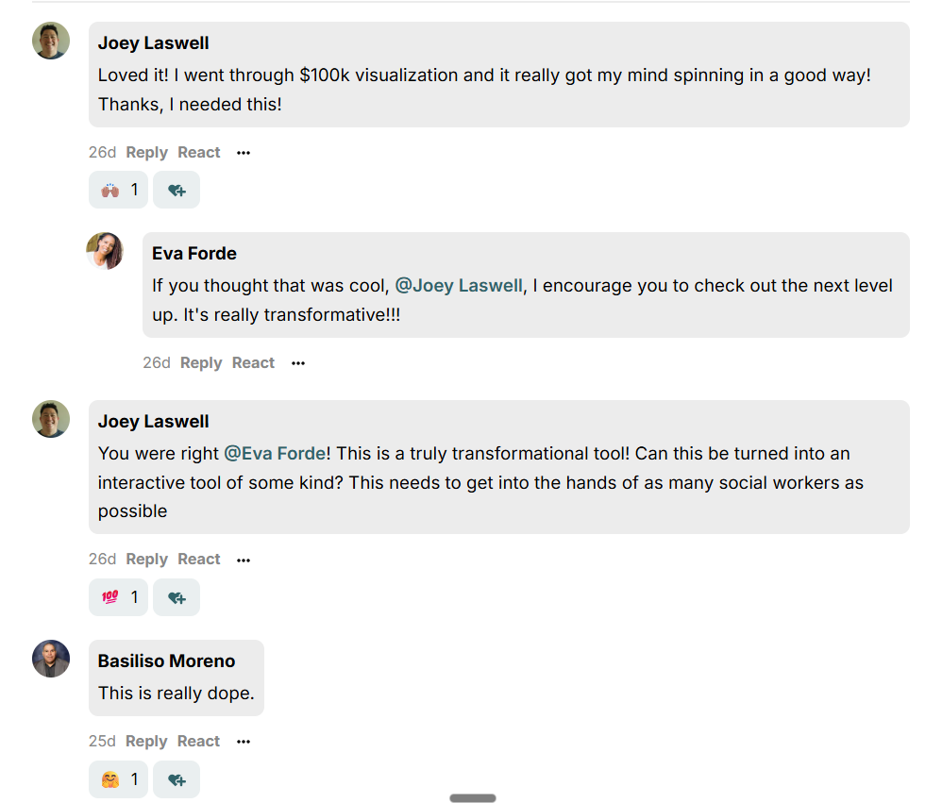The height and width of the screenshot is (803, 942).
Task: Reply to Eva Forde's comment
Action: point(201,363)
